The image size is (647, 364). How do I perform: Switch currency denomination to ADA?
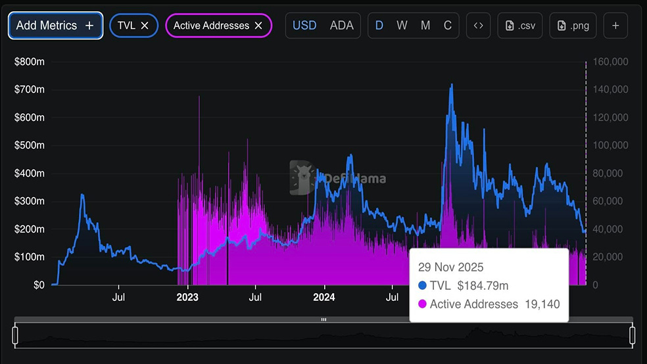tap(341, 26)
